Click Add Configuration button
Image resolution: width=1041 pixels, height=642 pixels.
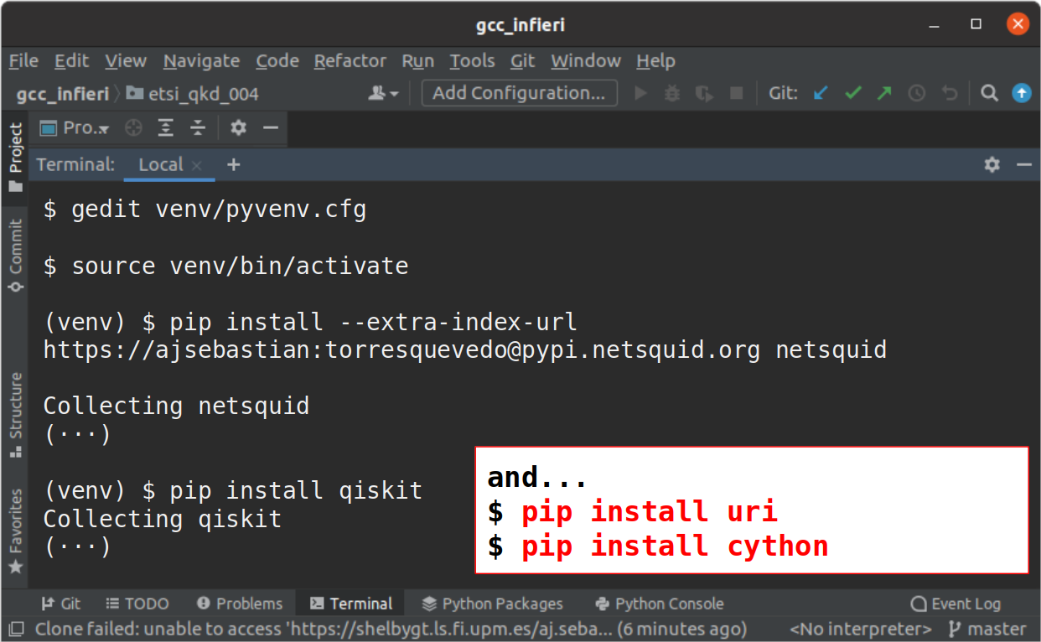pyautogui.click(x=519, y=93)
